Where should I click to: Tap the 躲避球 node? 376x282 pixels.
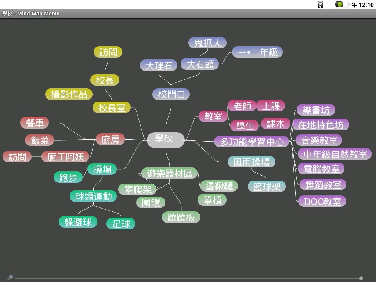tap(78, 222)
